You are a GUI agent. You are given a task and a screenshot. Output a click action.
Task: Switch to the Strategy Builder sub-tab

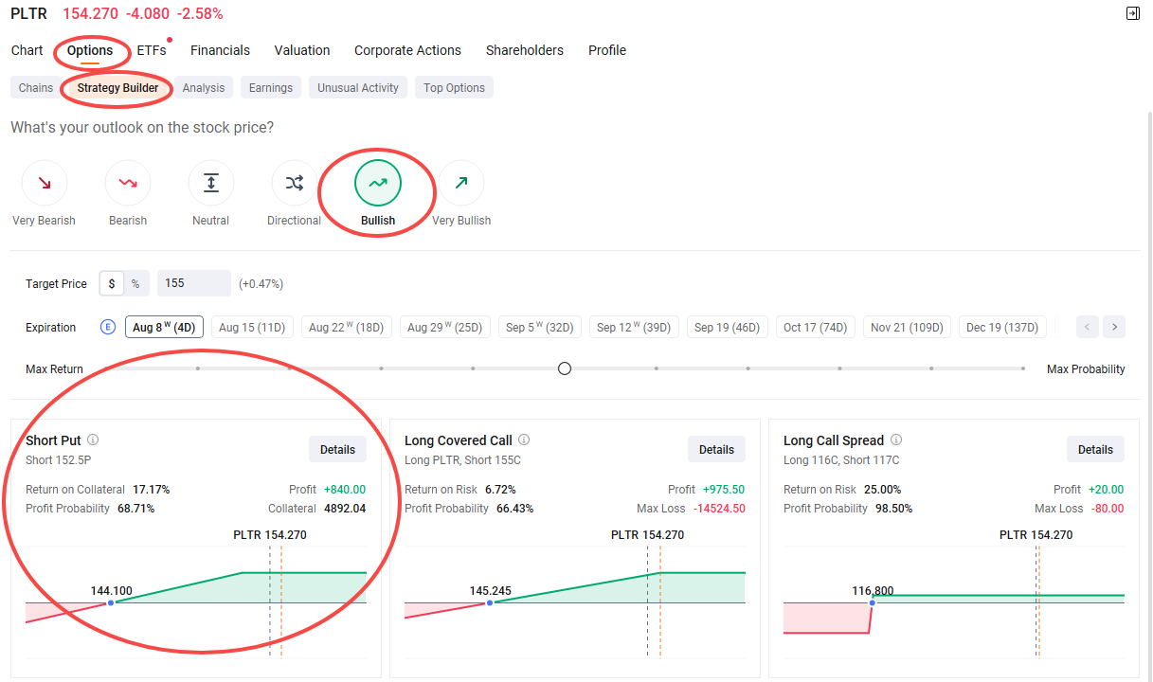118,88
